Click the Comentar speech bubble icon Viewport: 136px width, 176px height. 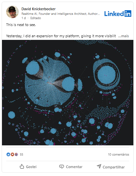(x=62, y=166)
